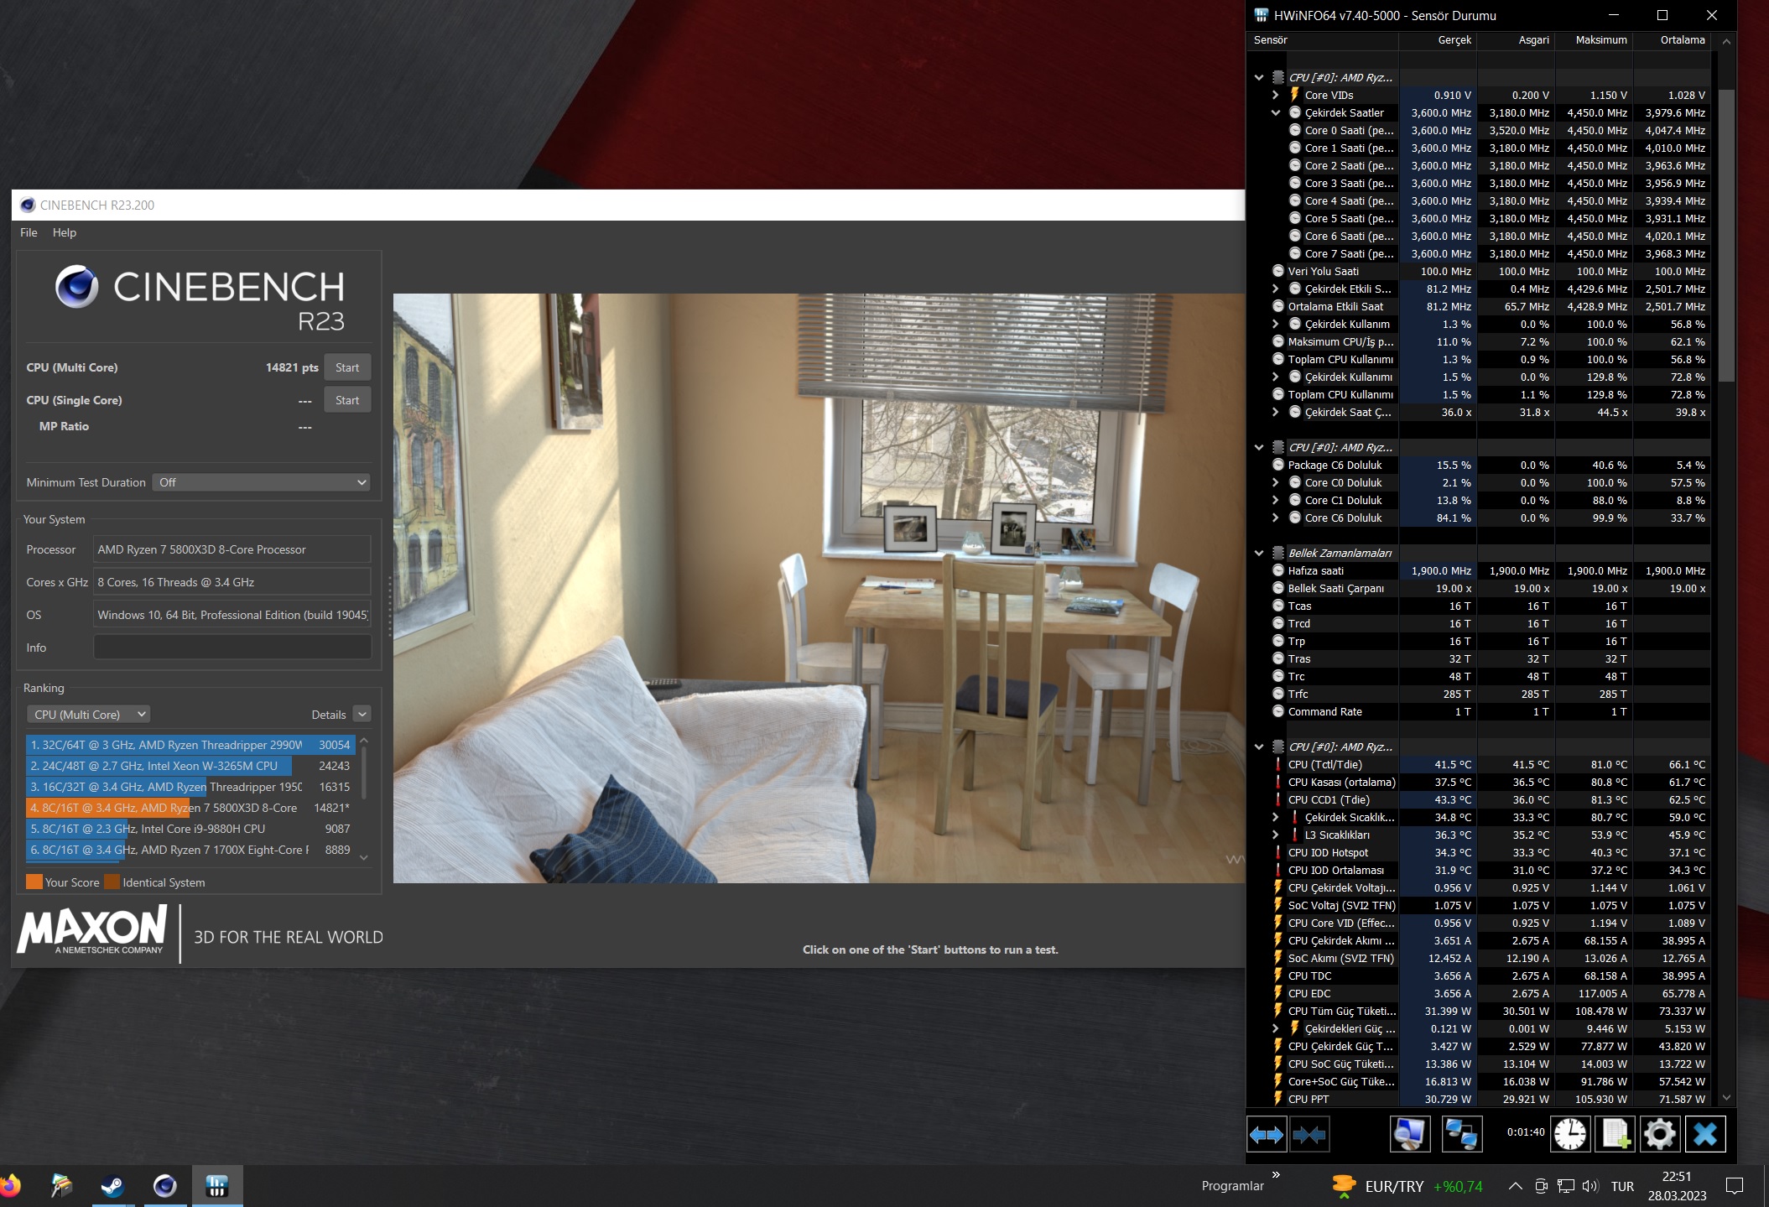Open the paint tool taskbar icon

[61, 1186]
